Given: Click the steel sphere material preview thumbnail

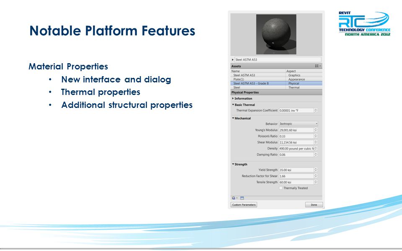Looking at the screenshot, I should tap(276, 34).
